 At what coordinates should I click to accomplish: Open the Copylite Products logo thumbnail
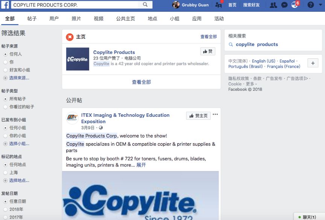pyautogui.click(x=77, y=59)
